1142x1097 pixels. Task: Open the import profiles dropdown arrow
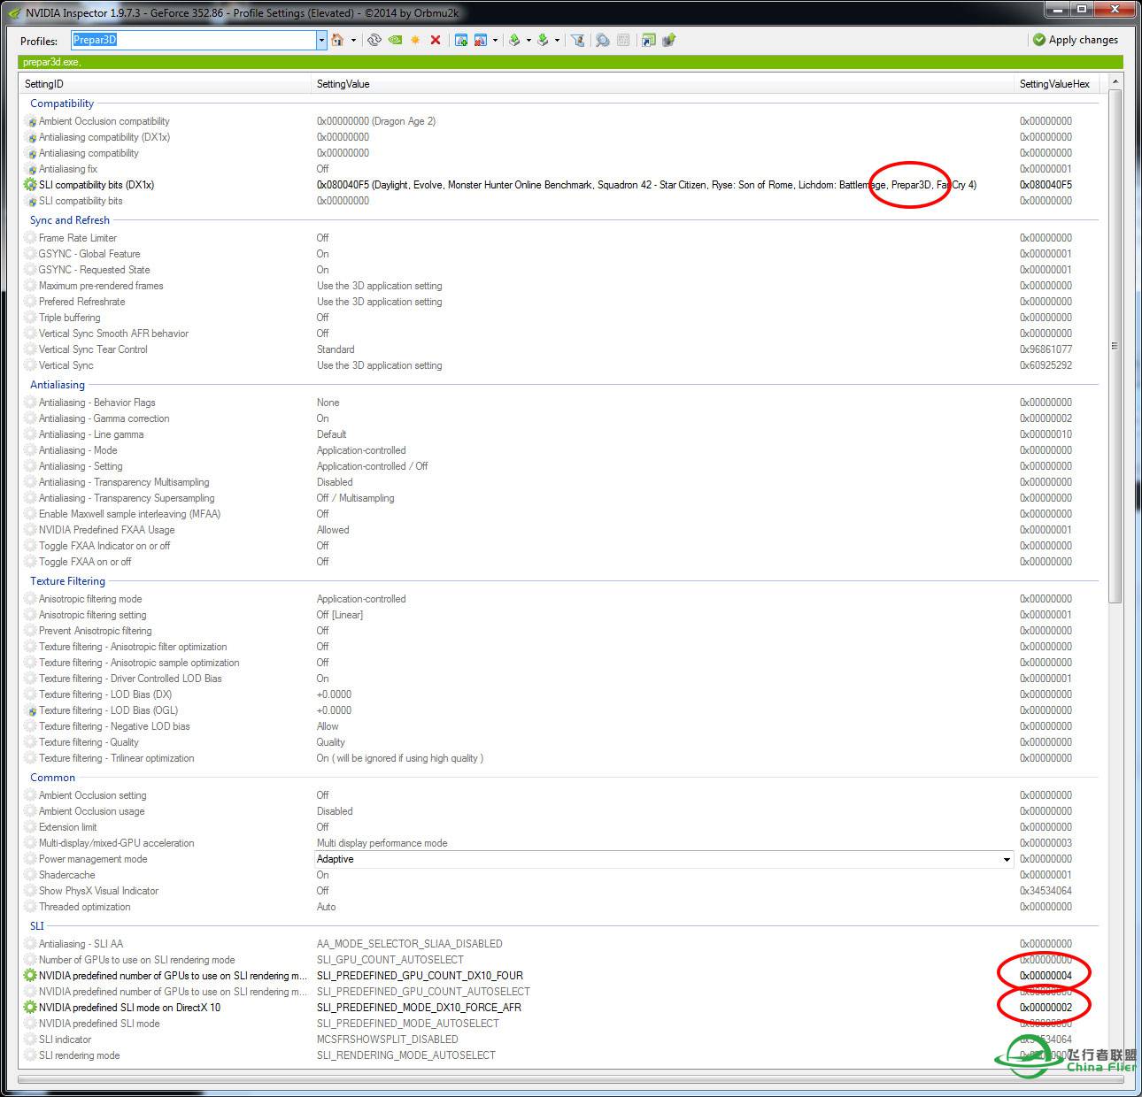pyautogui.click(x=557, y=40)
